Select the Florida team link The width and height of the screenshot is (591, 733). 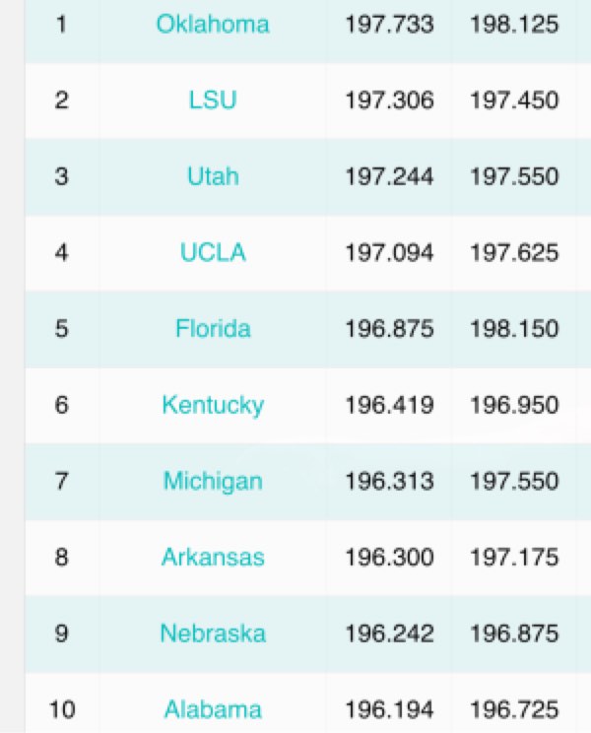(213, 328)
